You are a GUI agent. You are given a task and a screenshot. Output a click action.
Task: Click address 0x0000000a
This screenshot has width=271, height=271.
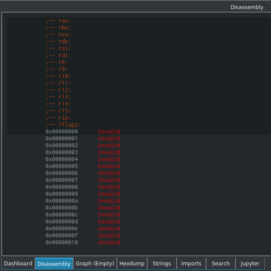pyautogui.click(x=62, y=201)
